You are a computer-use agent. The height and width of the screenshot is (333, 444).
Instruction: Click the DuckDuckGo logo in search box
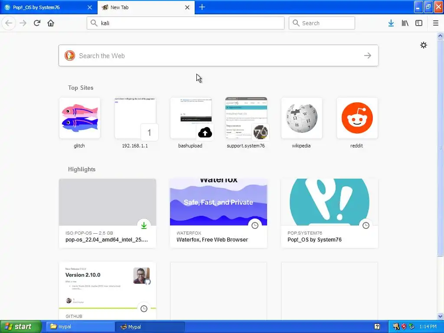point(70,55)
